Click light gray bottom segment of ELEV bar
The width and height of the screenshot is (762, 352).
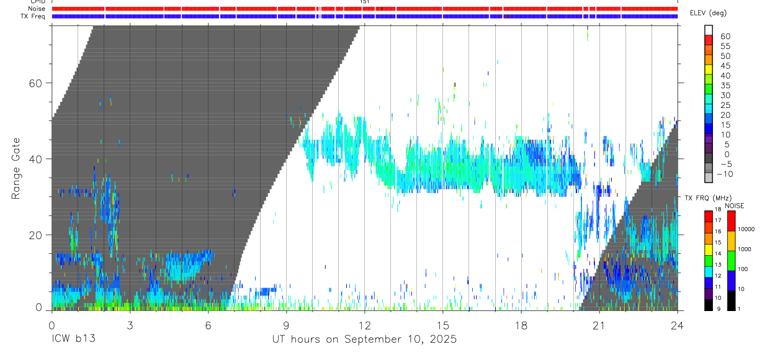point(709,178)
